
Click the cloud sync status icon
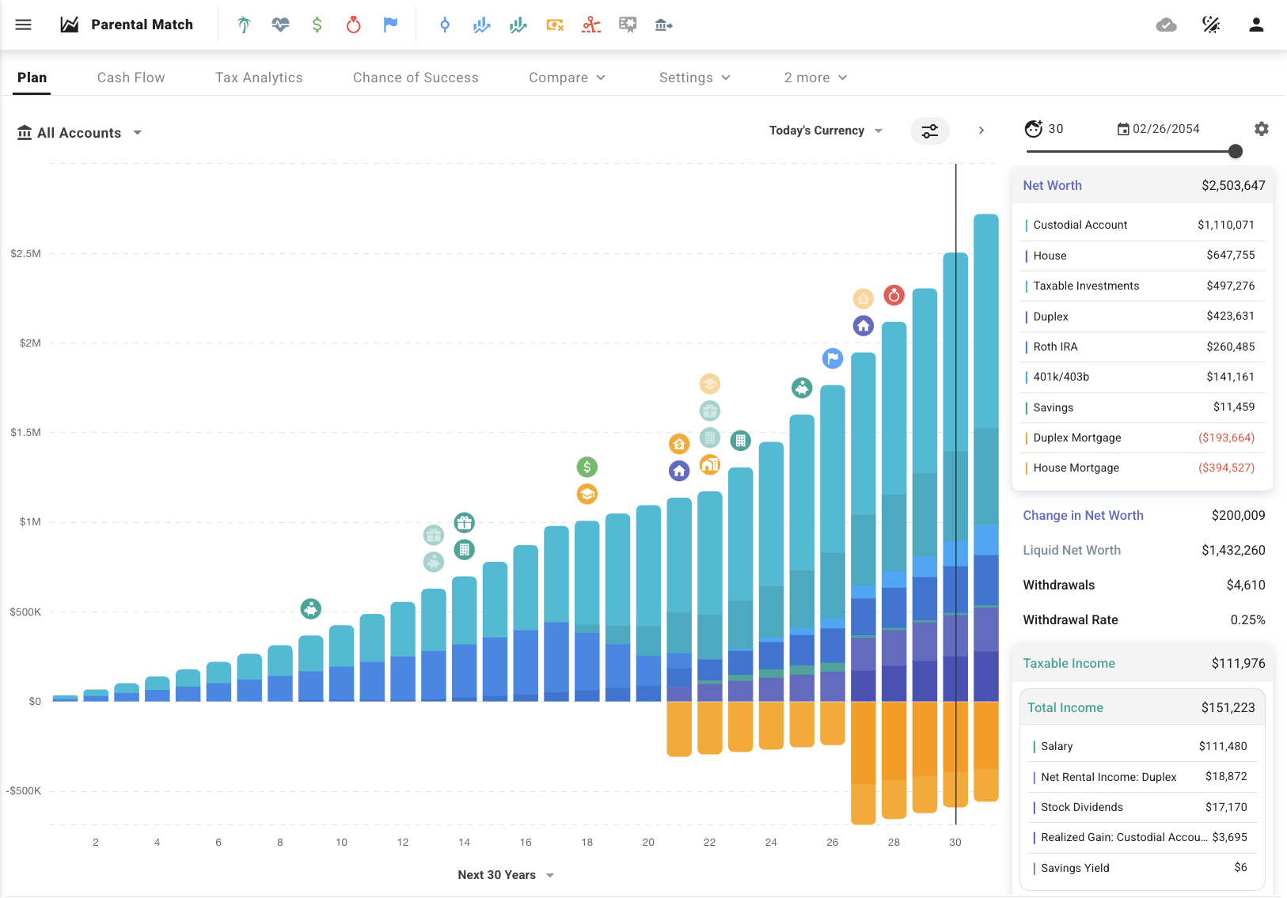click(x=1166, y=25)
